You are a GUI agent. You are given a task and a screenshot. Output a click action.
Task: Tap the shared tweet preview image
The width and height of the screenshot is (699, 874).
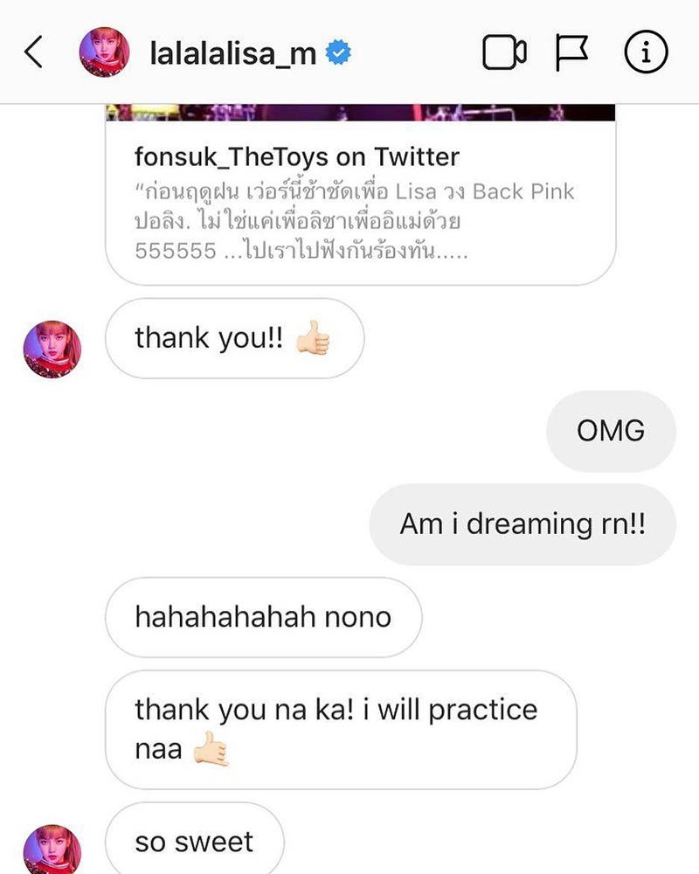[x=361, y=112]
